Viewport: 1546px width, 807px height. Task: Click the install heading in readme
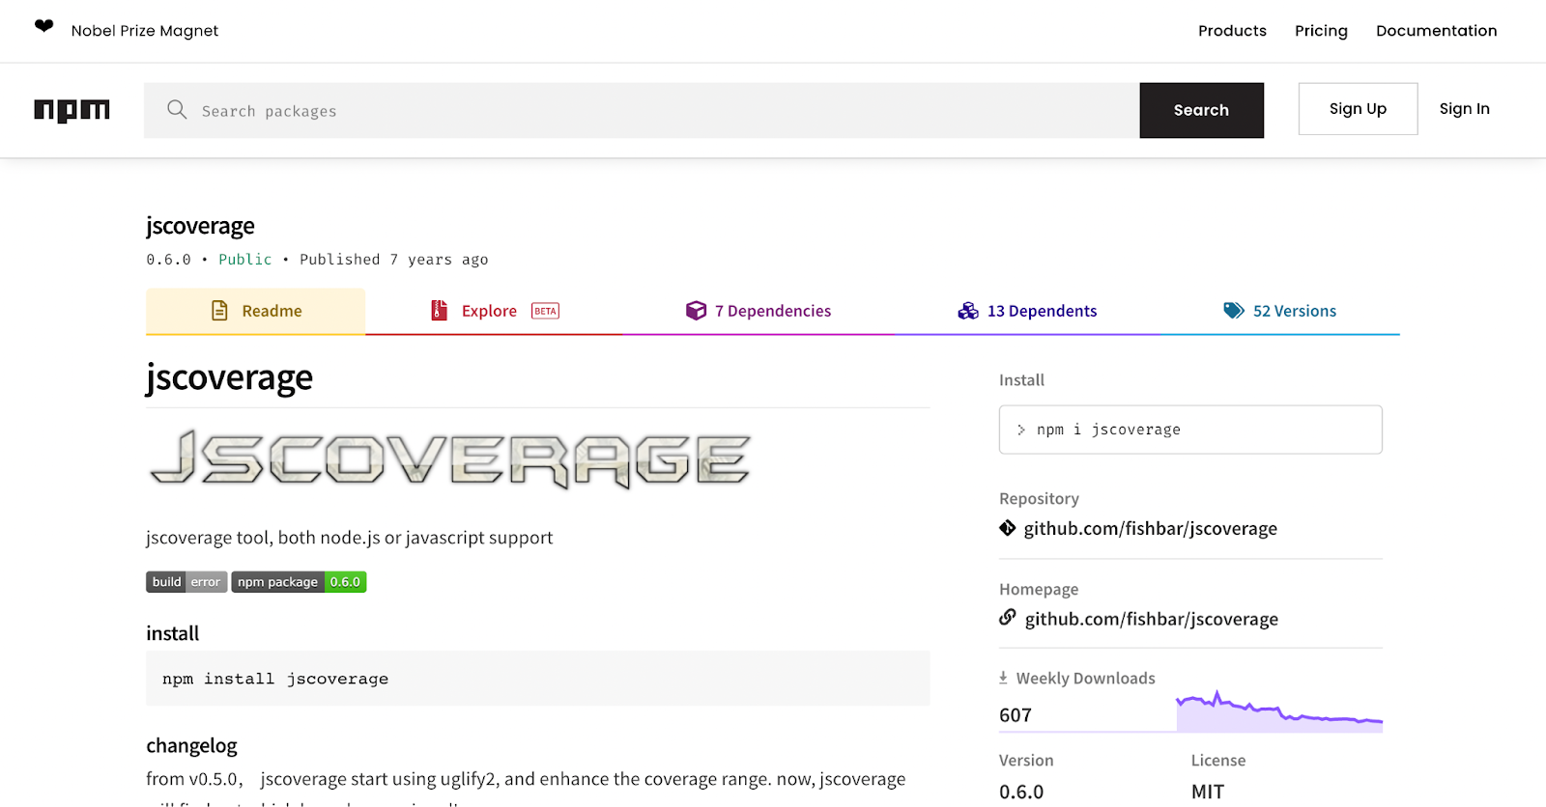tap(172, 633)
